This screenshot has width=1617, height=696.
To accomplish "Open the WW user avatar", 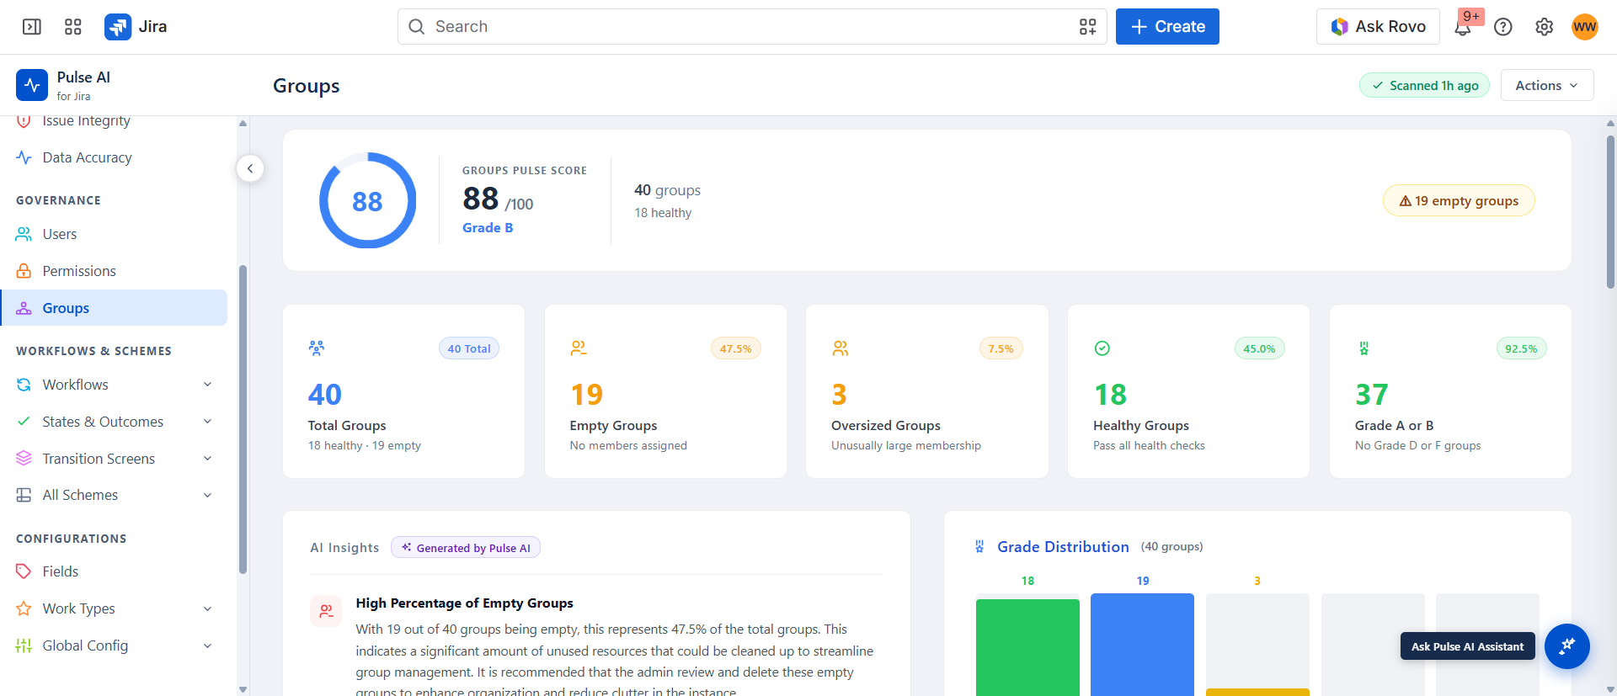I will pyautogui.click(x=1585, y=27).
